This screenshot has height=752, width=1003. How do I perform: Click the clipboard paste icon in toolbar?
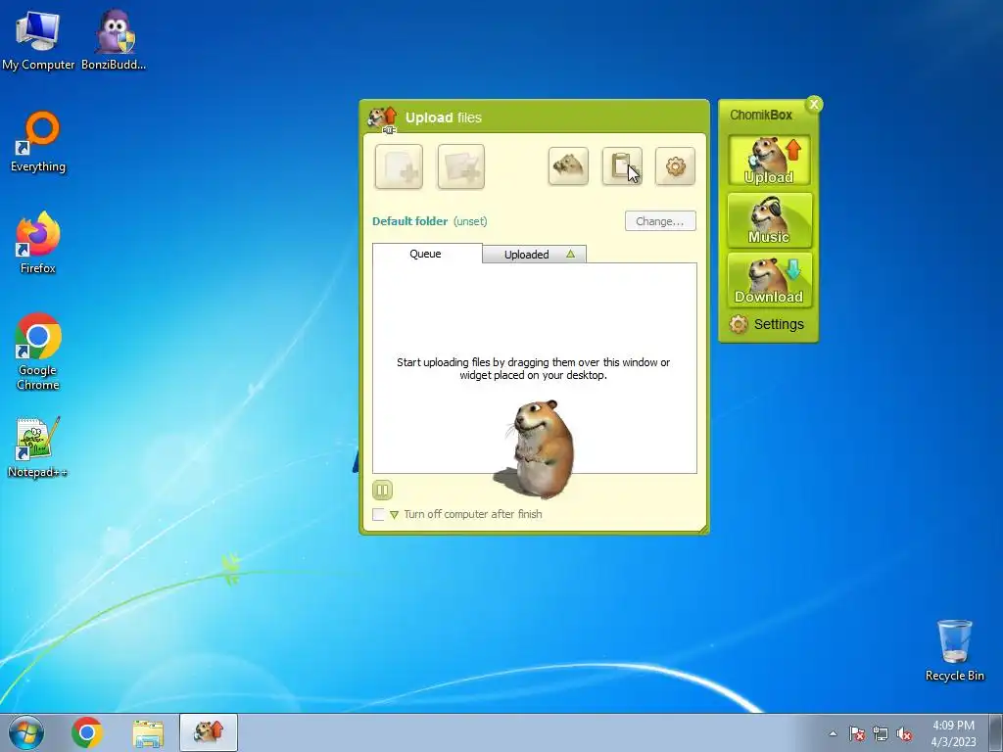[x=622, y=166]
